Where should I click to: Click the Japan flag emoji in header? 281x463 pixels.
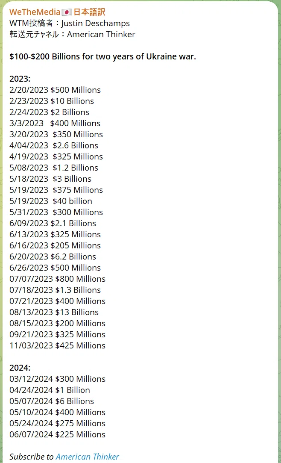pos(67,12)
